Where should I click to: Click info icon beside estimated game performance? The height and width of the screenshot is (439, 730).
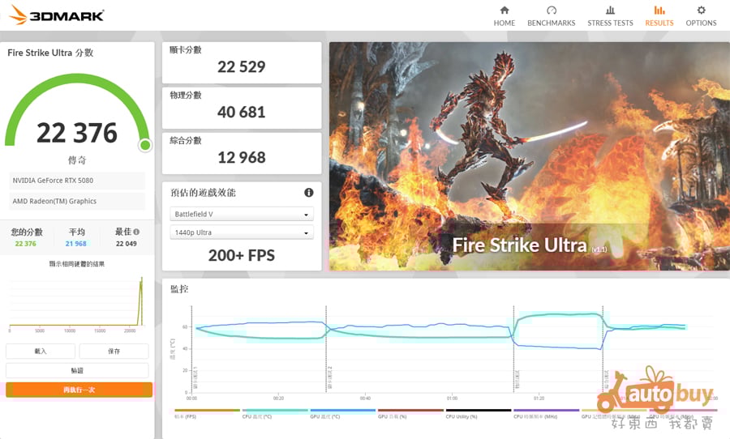(x=309, y=193)
